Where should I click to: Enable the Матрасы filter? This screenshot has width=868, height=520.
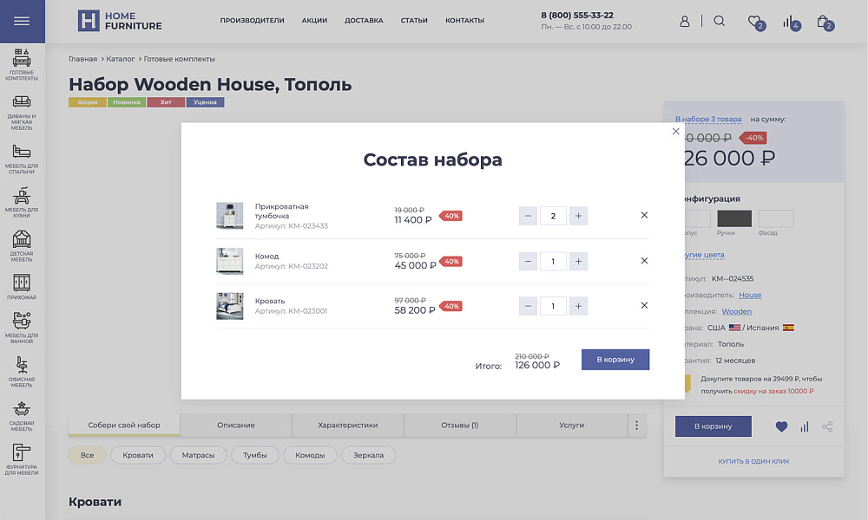click(198, 454)
